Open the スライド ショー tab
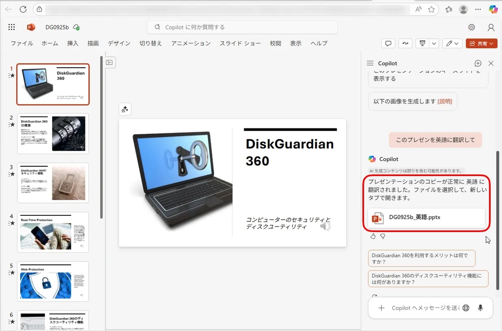The width and height of the screenshot is (502, 331). click(x=240, y=43)
